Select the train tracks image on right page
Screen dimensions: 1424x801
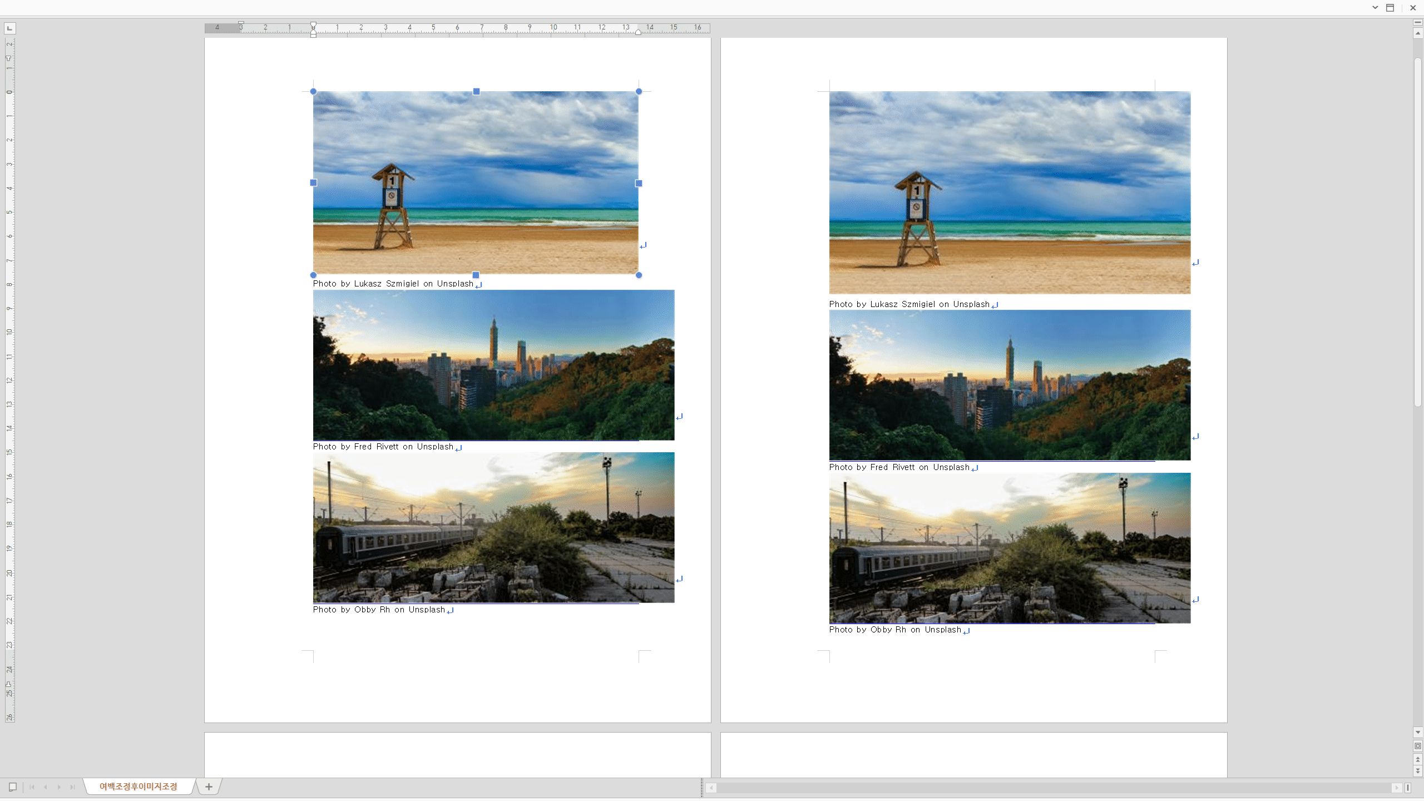coord(1010,548)
